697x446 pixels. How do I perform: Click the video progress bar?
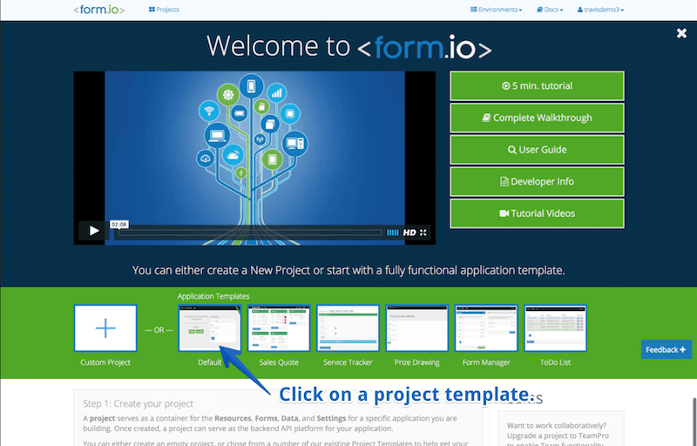pos(250,233)
